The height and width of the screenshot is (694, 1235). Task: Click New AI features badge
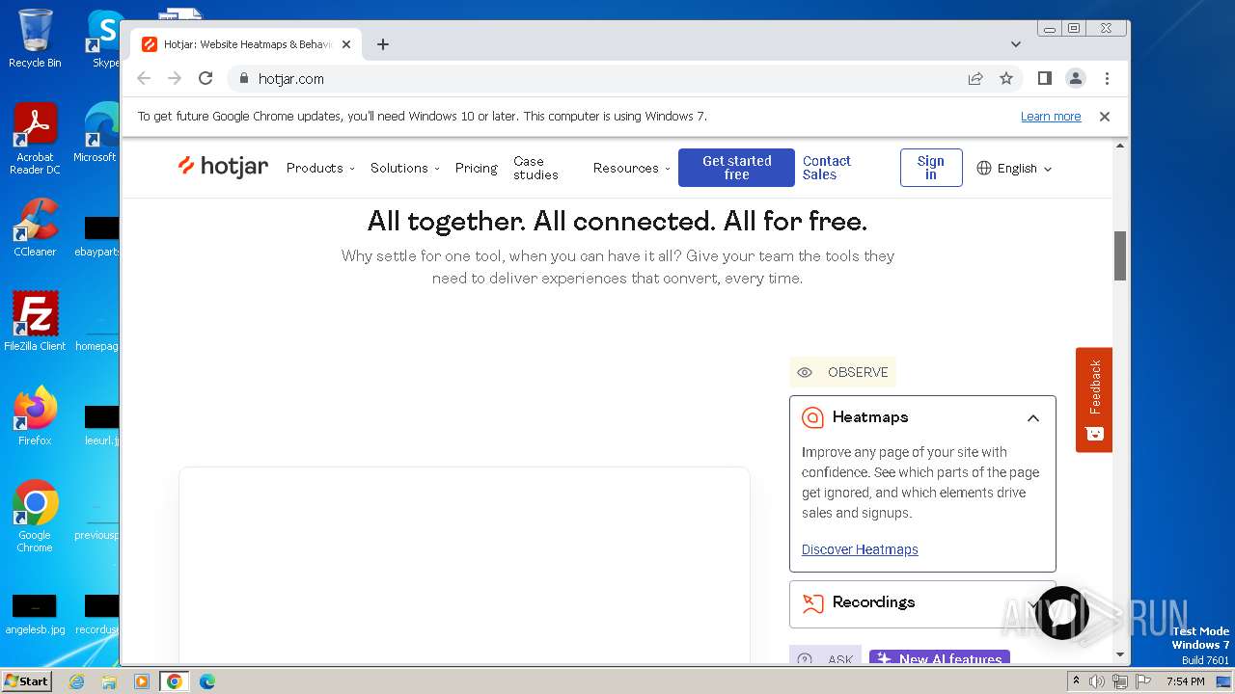[940, 658]
